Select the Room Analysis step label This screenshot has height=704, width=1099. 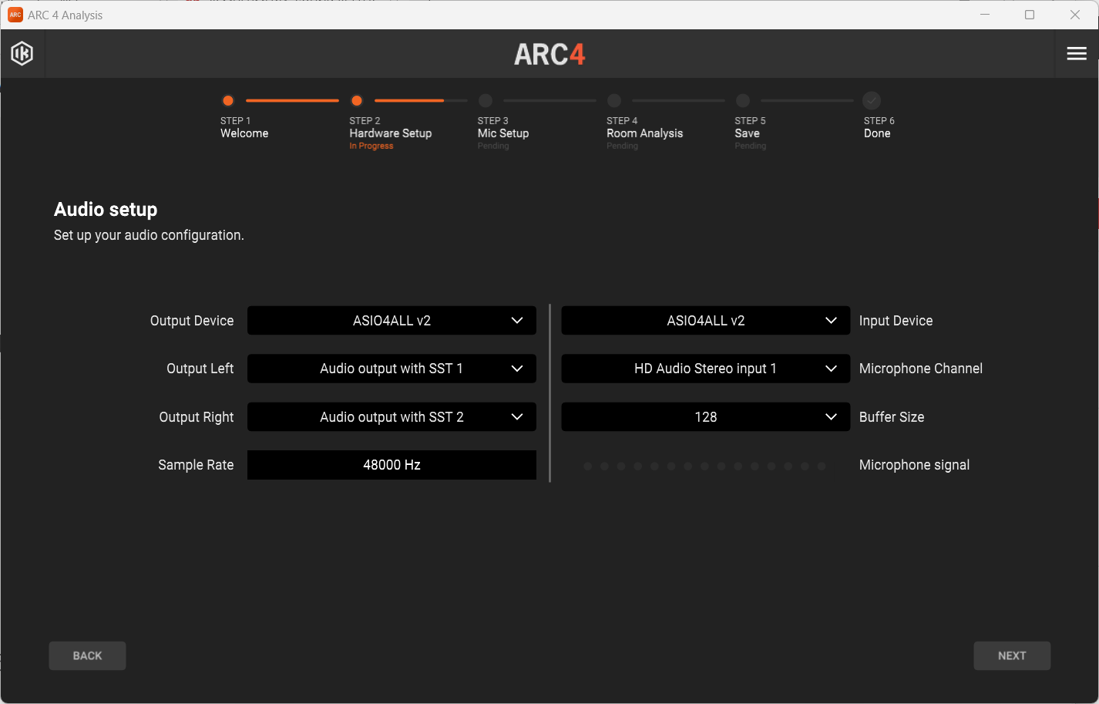tap(645, 133)
